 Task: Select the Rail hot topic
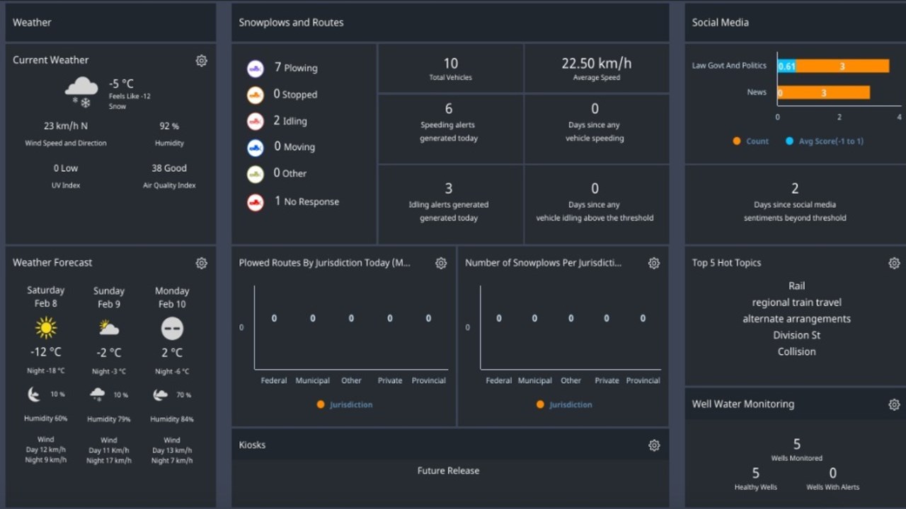[x=797, y=286]
